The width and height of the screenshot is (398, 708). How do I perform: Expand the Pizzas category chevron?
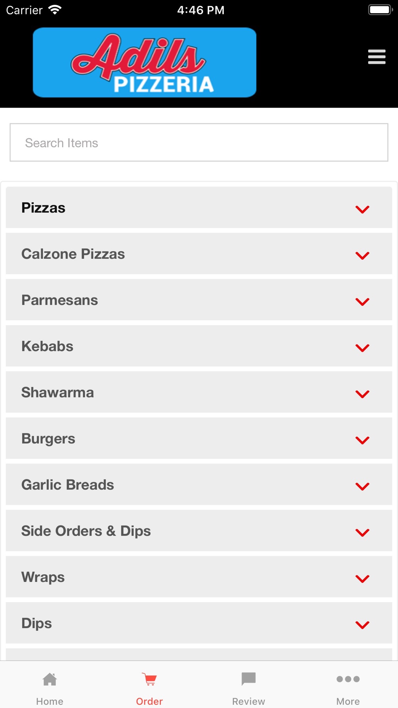click(363, 209)
